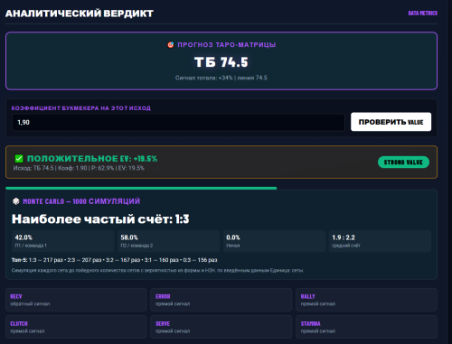Click the Топ-5 score list line
Image resolution: width=452 pixels, height=344 pixels.
(115, 260)
